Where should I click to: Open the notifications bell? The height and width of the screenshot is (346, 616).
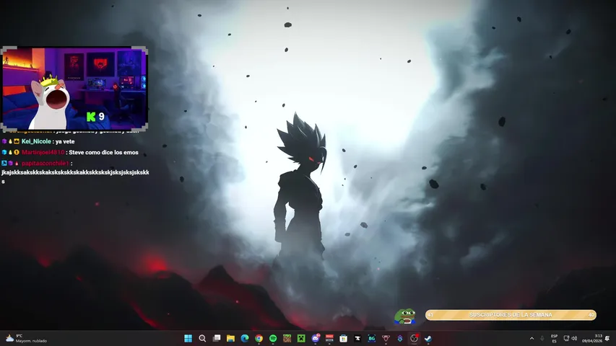pos(608,338)
